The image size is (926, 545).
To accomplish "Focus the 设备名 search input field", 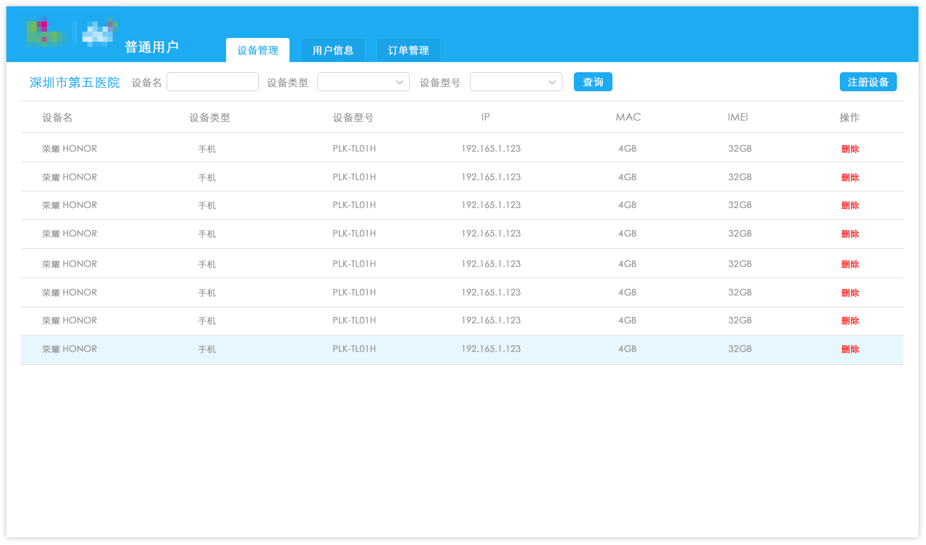I will point(213,82).
